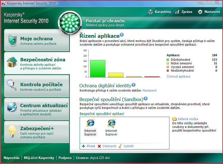
Task: Click the Některé zprávy jsou skryté message
Action: tap(105, 25)
